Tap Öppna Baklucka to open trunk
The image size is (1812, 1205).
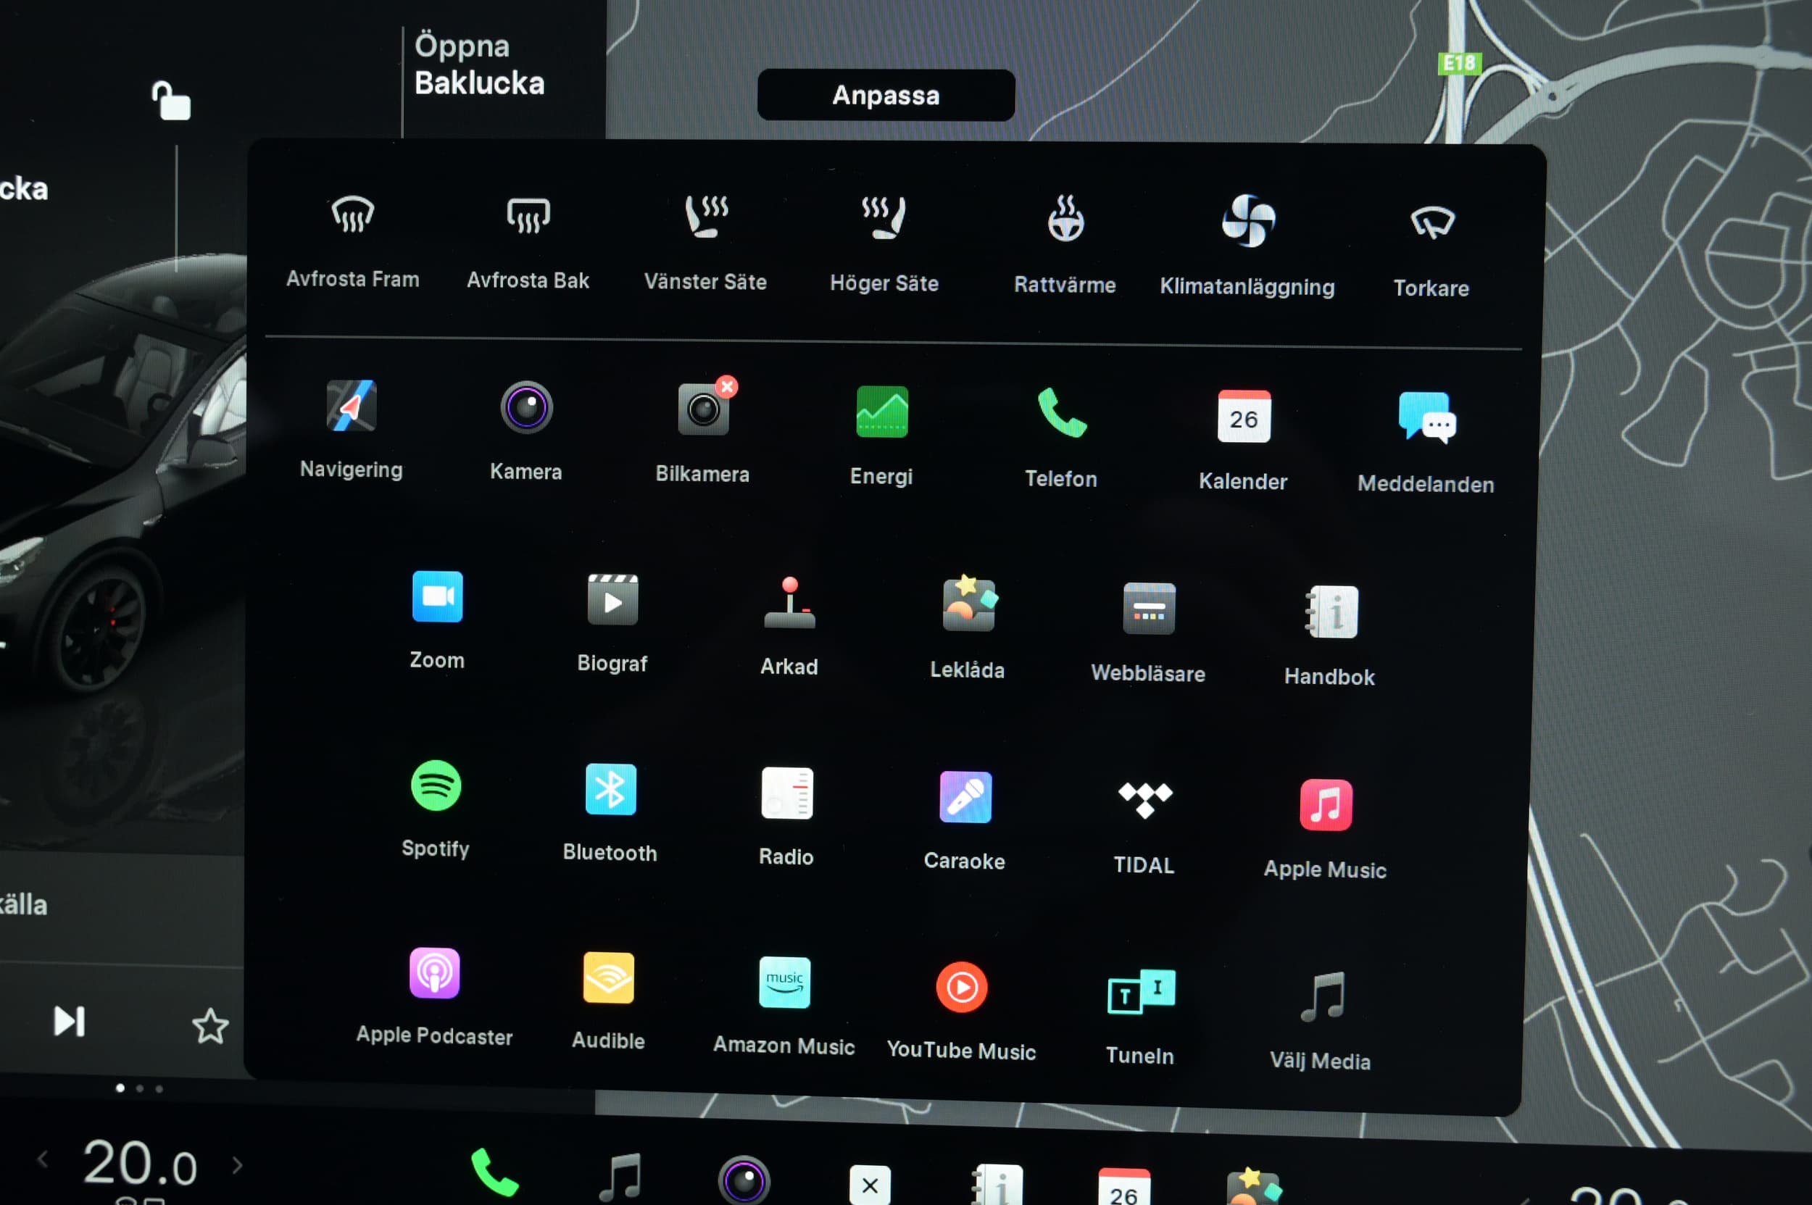click(x=480, y=64)
